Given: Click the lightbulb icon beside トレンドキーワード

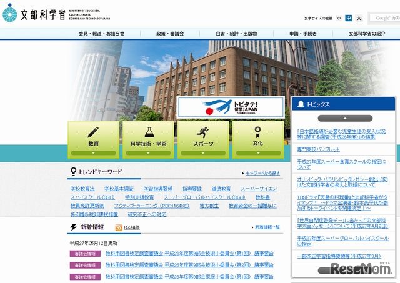Looking at the screenshot, I should 74,172.
